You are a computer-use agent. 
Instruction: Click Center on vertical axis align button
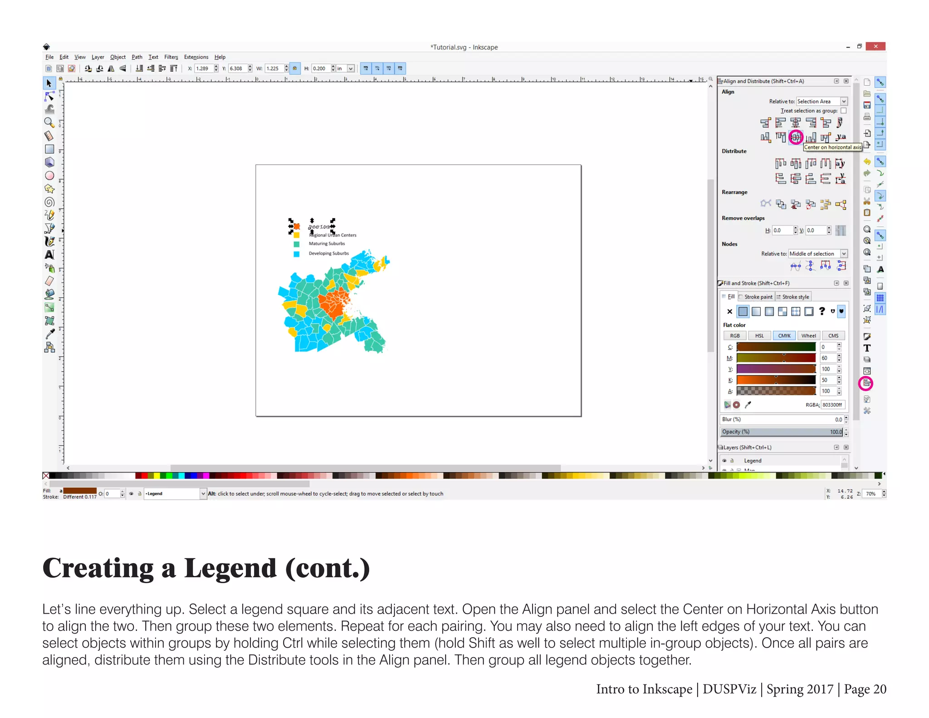pos(796,123)
